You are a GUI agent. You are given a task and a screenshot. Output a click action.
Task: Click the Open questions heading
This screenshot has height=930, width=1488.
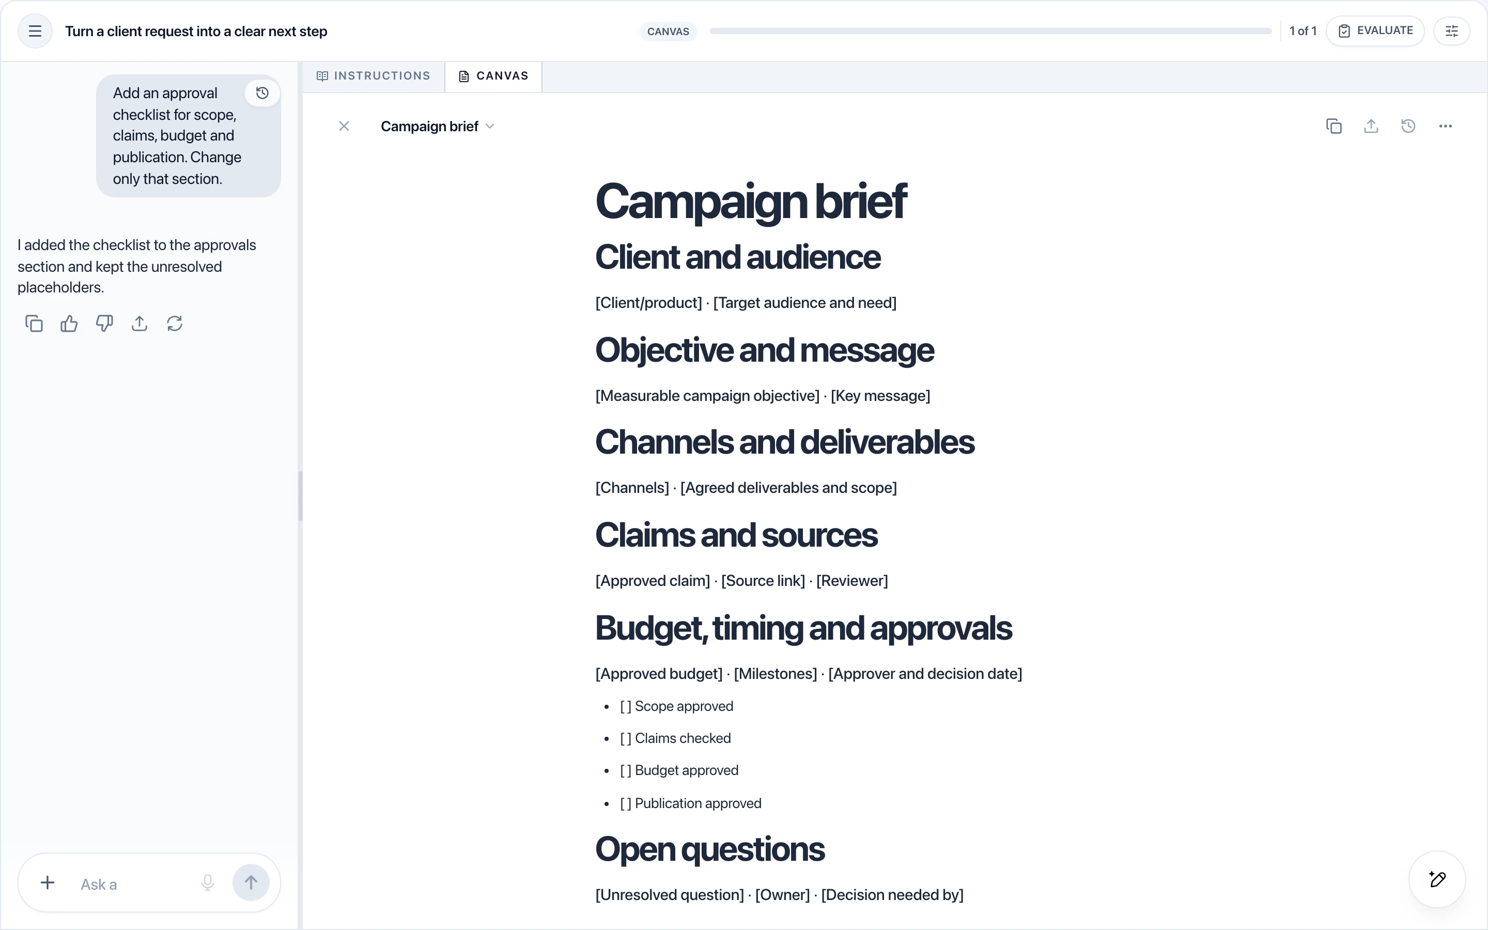click(x=709, y=849)
